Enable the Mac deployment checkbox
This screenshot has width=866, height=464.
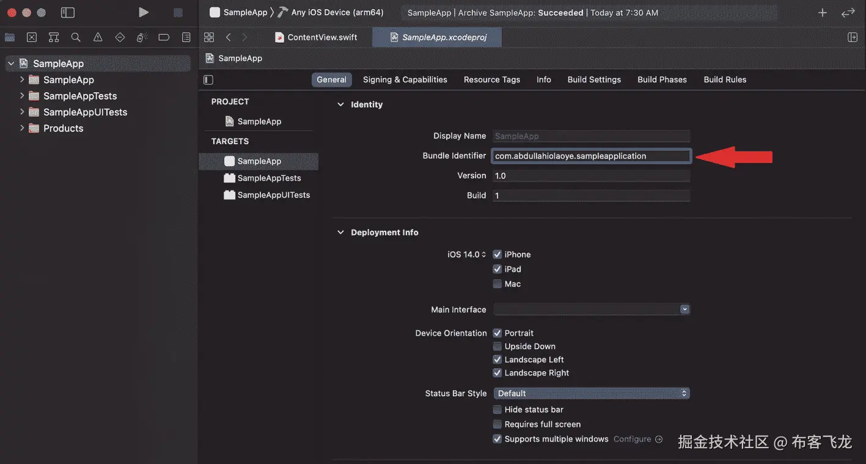point(497,284)
